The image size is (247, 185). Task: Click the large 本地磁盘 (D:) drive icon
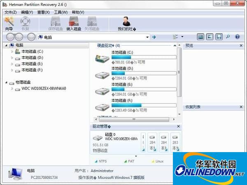point(102,75)
